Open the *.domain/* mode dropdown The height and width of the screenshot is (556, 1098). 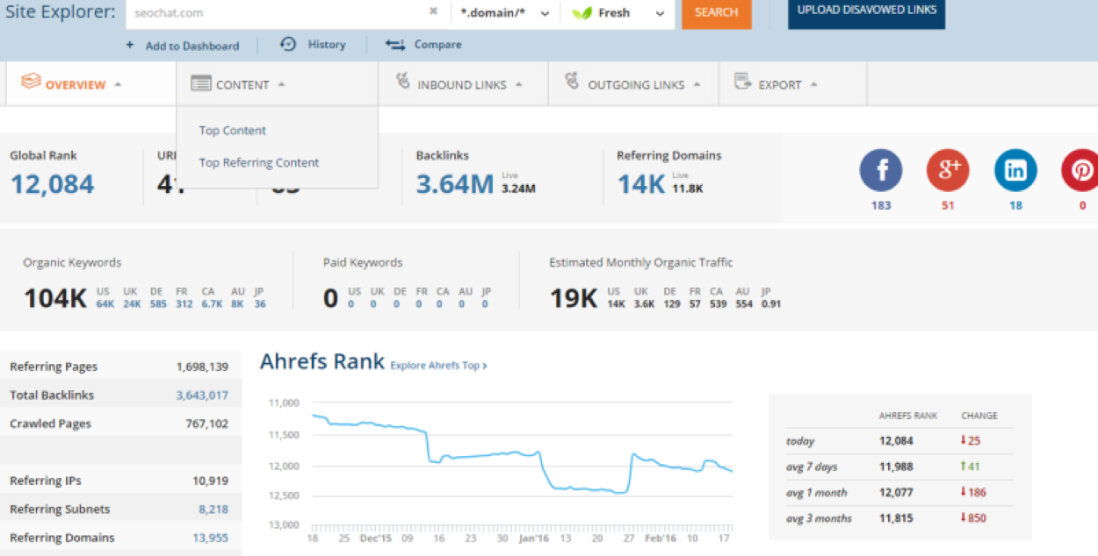coord(505,13)
